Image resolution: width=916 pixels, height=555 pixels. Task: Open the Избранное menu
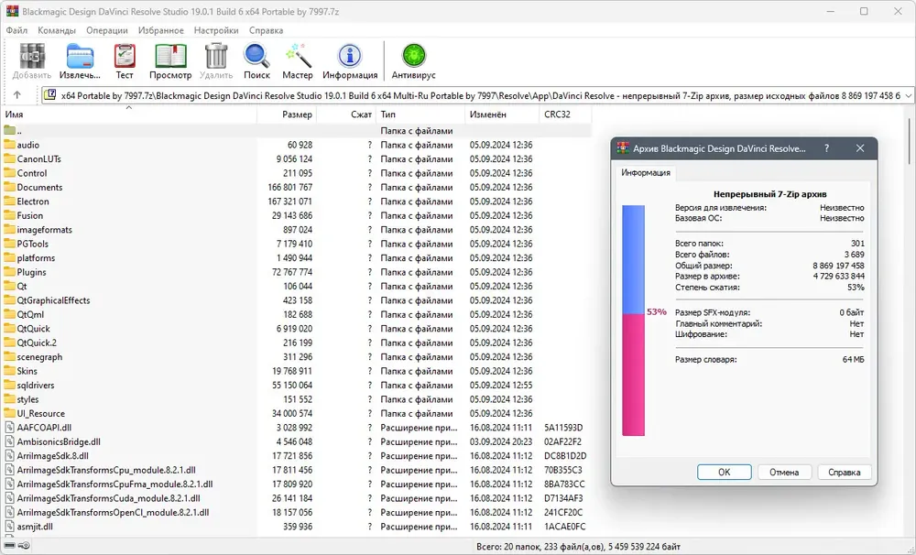coord(160,30)
